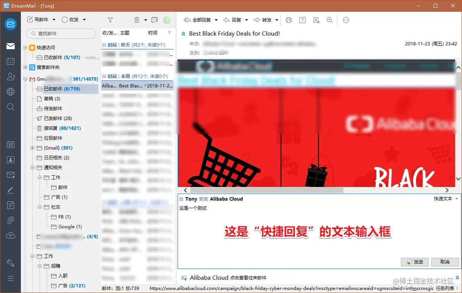The width and height of the screenshot is (462, 293).
Task: Click the translate text icon
Action: coord(316,20)
